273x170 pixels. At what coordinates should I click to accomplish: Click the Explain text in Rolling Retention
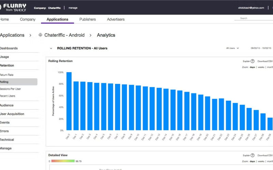click(x=246, y=61)
